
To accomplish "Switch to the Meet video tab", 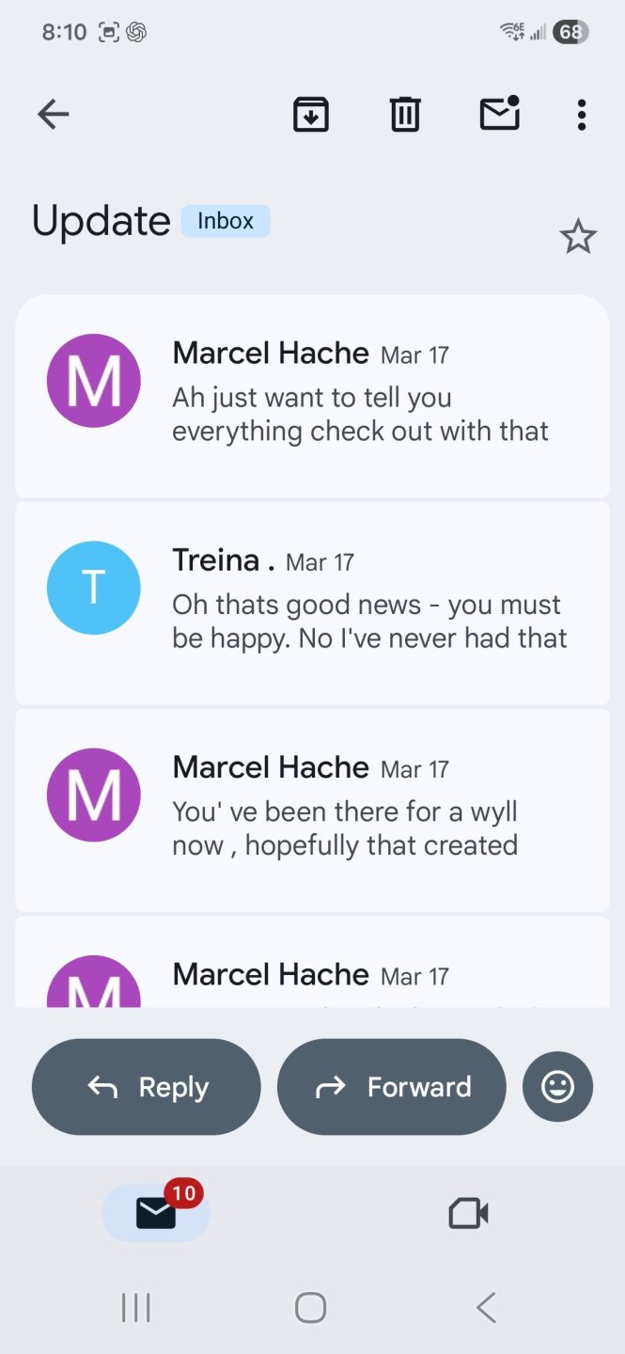I will pyautogui.click(x=468, y=1213).
